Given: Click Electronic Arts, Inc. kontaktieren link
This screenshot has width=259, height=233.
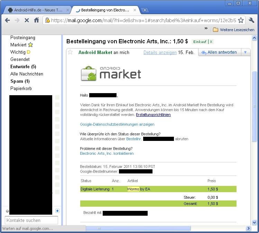Looking at the screenshot, I should pos(107,153).
